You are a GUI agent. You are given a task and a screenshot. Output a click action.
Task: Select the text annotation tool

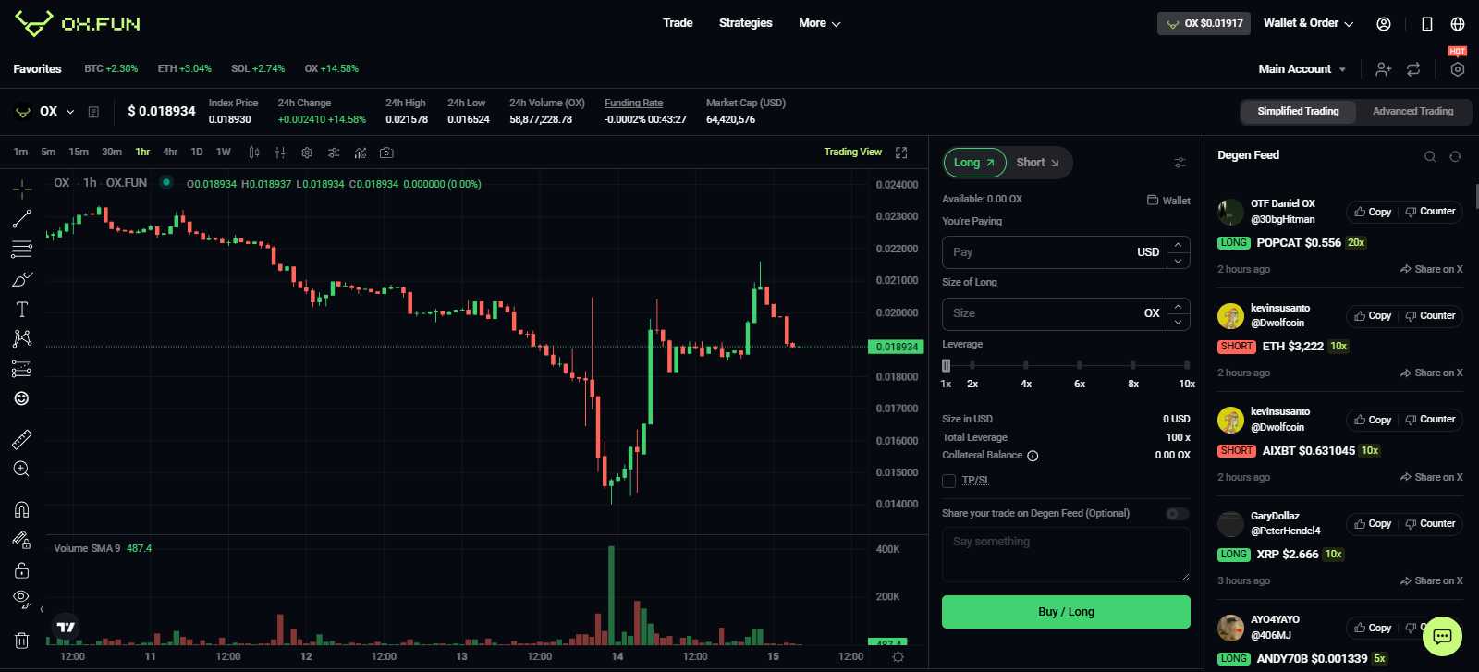tap(22, 309)
